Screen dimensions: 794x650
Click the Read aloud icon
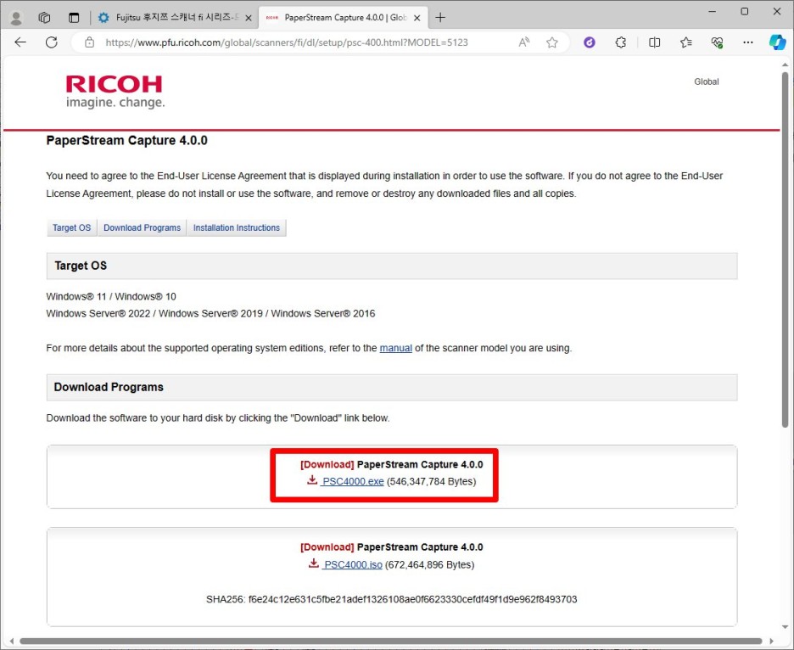coord(524,42)
